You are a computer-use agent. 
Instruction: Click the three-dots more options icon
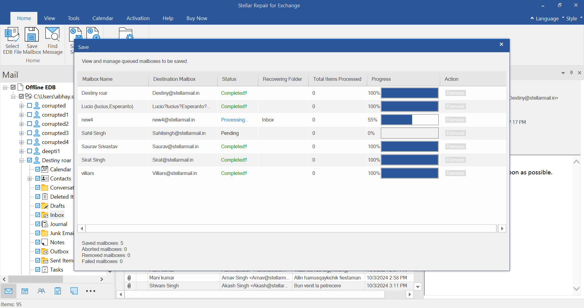point(91,291)
